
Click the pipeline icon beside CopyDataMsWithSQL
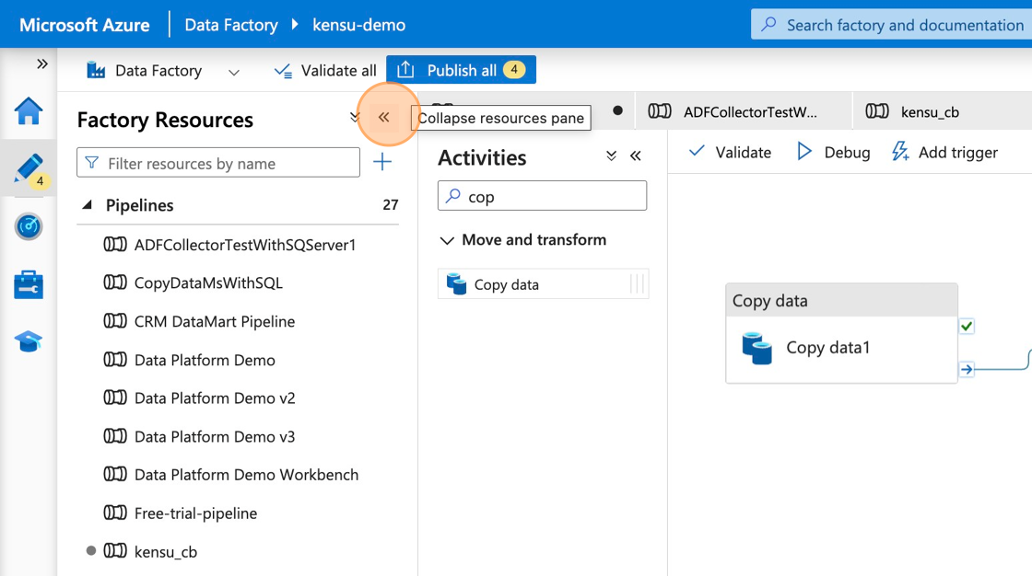coord(115,282)
